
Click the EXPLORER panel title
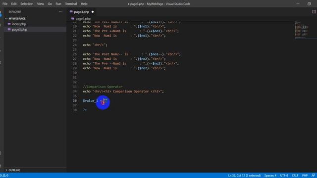click(14, 12)
